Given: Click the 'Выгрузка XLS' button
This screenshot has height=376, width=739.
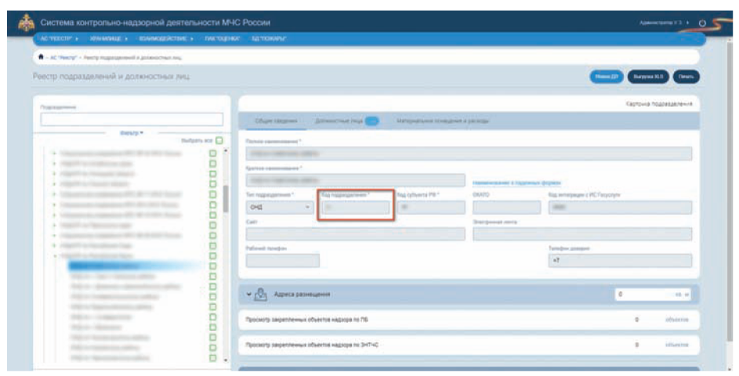Looking at the screenshot, I should pos(648,76).
